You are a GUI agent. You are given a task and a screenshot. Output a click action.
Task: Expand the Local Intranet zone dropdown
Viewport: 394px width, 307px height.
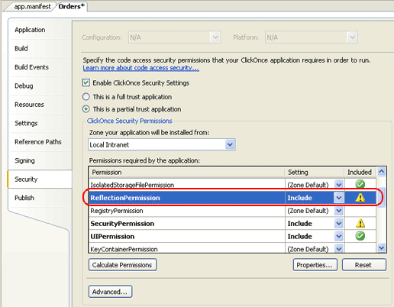click(x=230, y=144)
